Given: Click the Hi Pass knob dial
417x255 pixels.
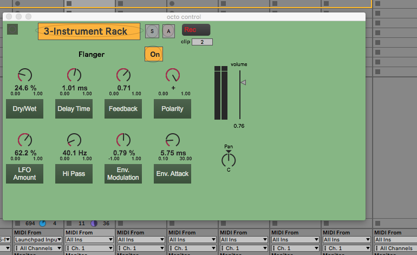Looking at the screenshot, I should click(74, 140).
